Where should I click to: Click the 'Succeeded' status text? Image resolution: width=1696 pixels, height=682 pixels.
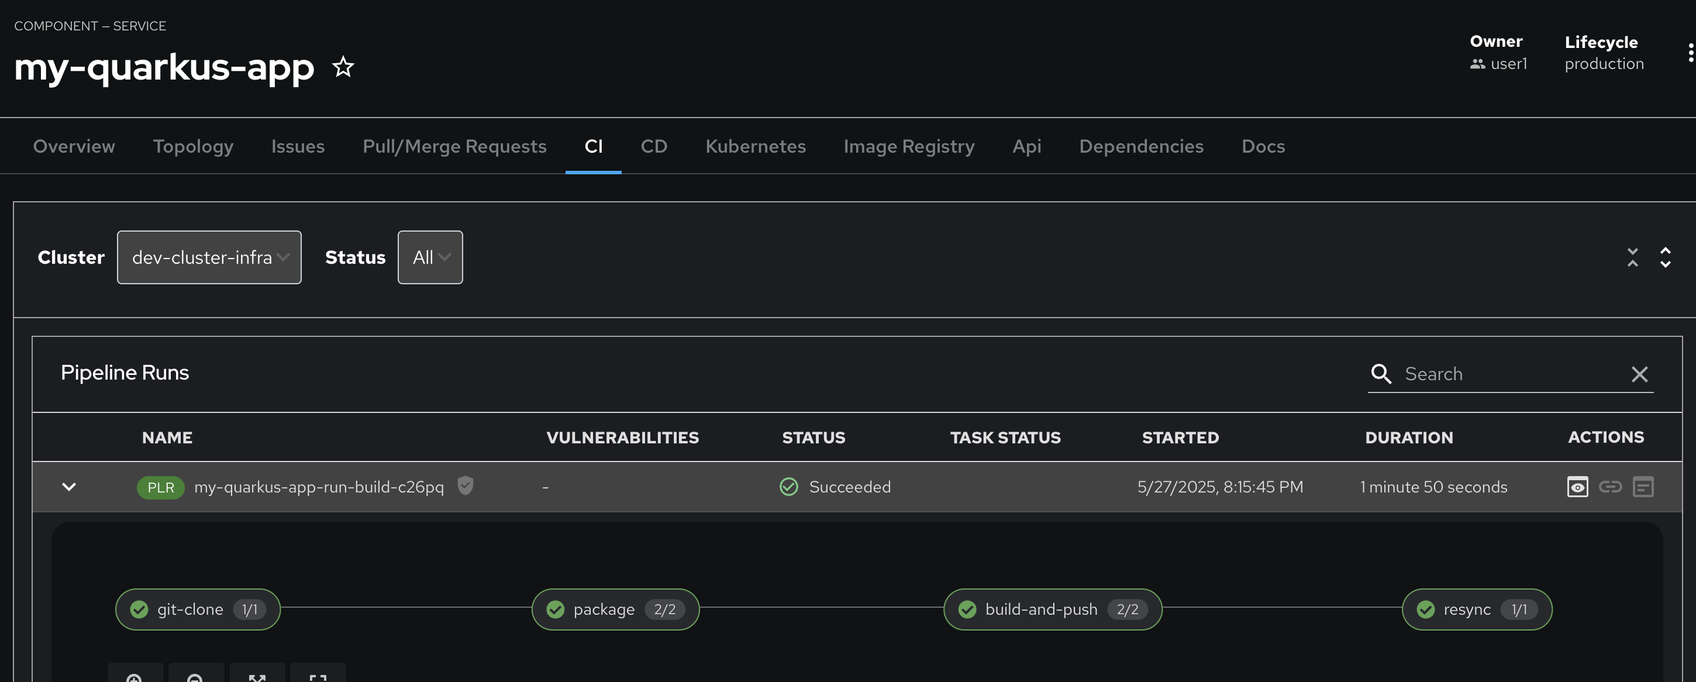(849, 487)
